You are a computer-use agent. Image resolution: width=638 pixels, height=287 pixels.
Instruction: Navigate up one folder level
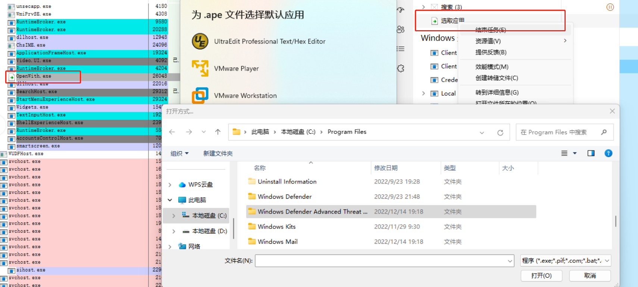(x=218, y=132)
